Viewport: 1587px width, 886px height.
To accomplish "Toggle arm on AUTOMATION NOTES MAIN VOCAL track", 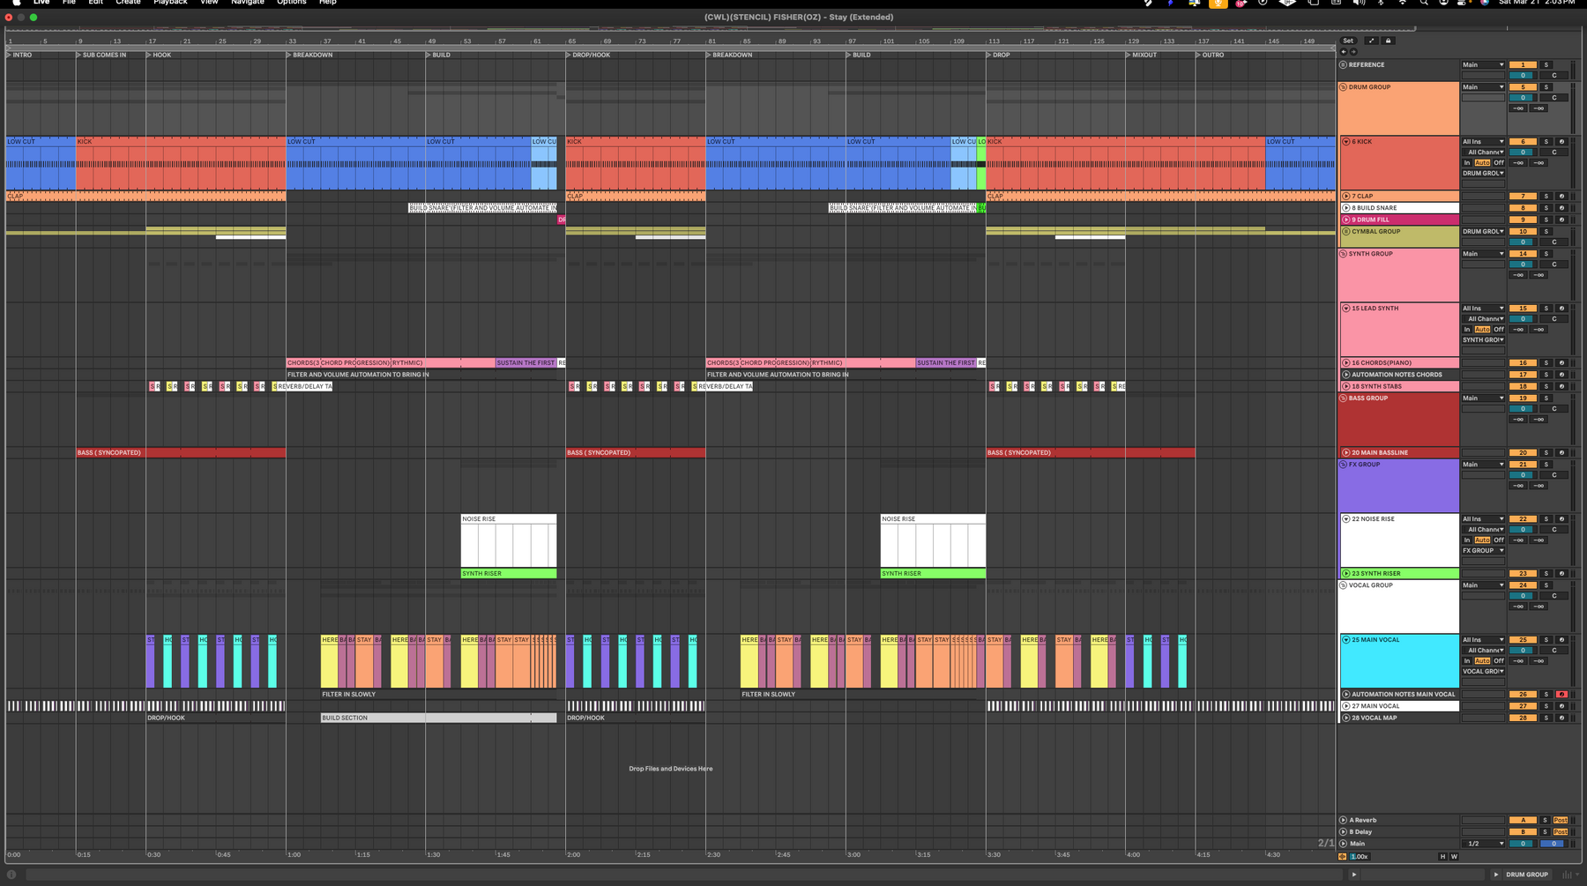I will [1561, 695].
